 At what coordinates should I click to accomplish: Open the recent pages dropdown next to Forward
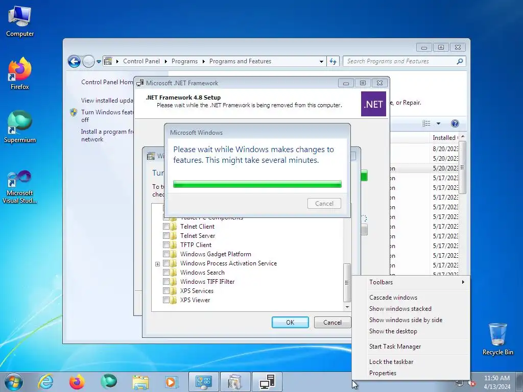[99, 61]
